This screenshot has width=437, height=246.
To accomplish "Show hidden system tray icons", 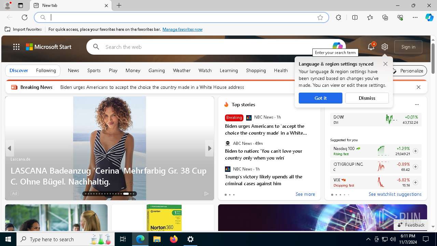I will coord(368,239).
